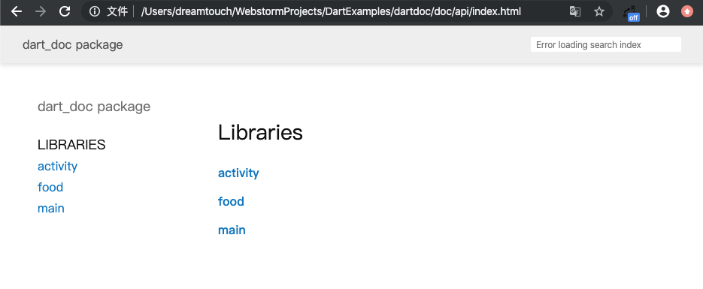Click the large Libraries heading
This screenshot has height=289, width=703.
260,132
